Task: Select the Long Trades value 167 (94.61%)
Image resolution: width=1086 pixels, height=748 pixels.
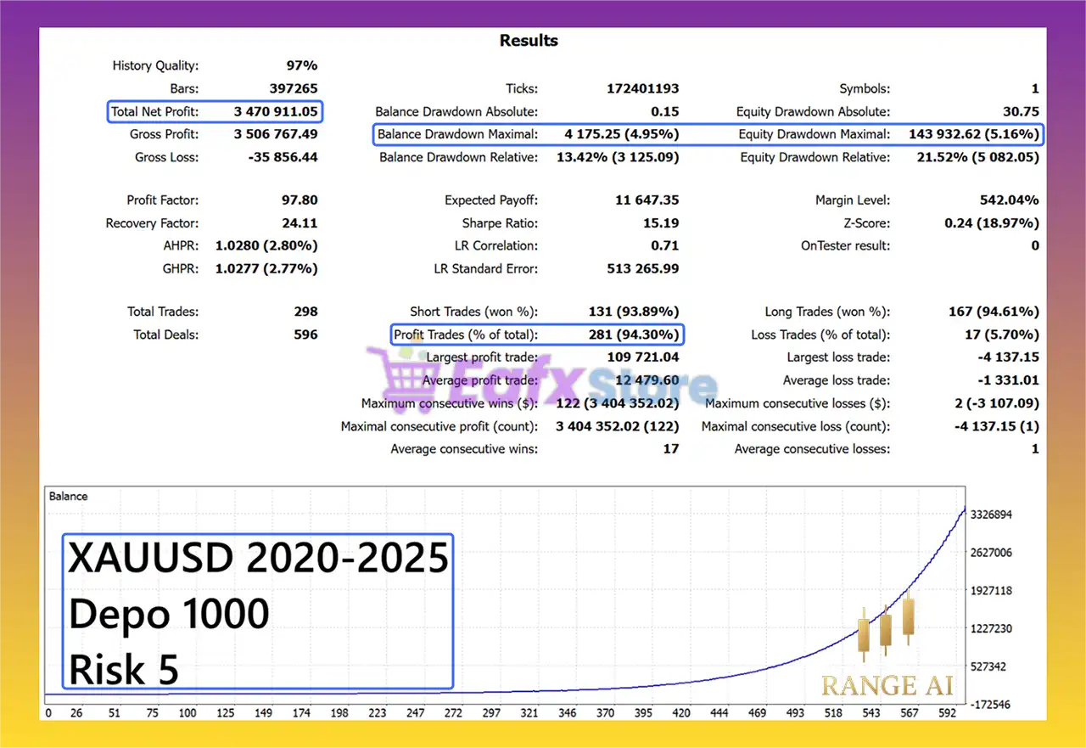Action: (x=994, y=312)
